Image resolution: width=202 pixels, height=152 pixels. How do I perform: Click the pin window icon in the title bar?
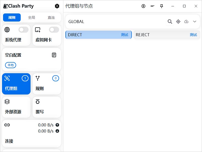(x=162, y=6)
